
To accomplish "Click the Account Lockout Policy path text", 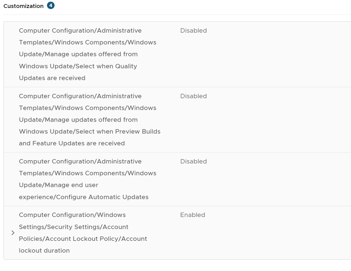I will coord(82,239).
